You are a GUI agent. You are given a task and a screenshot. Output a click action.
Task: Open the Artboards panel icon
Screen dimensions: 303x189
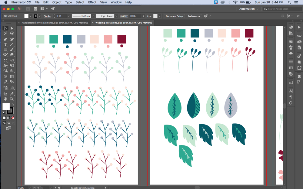[299, 82]
